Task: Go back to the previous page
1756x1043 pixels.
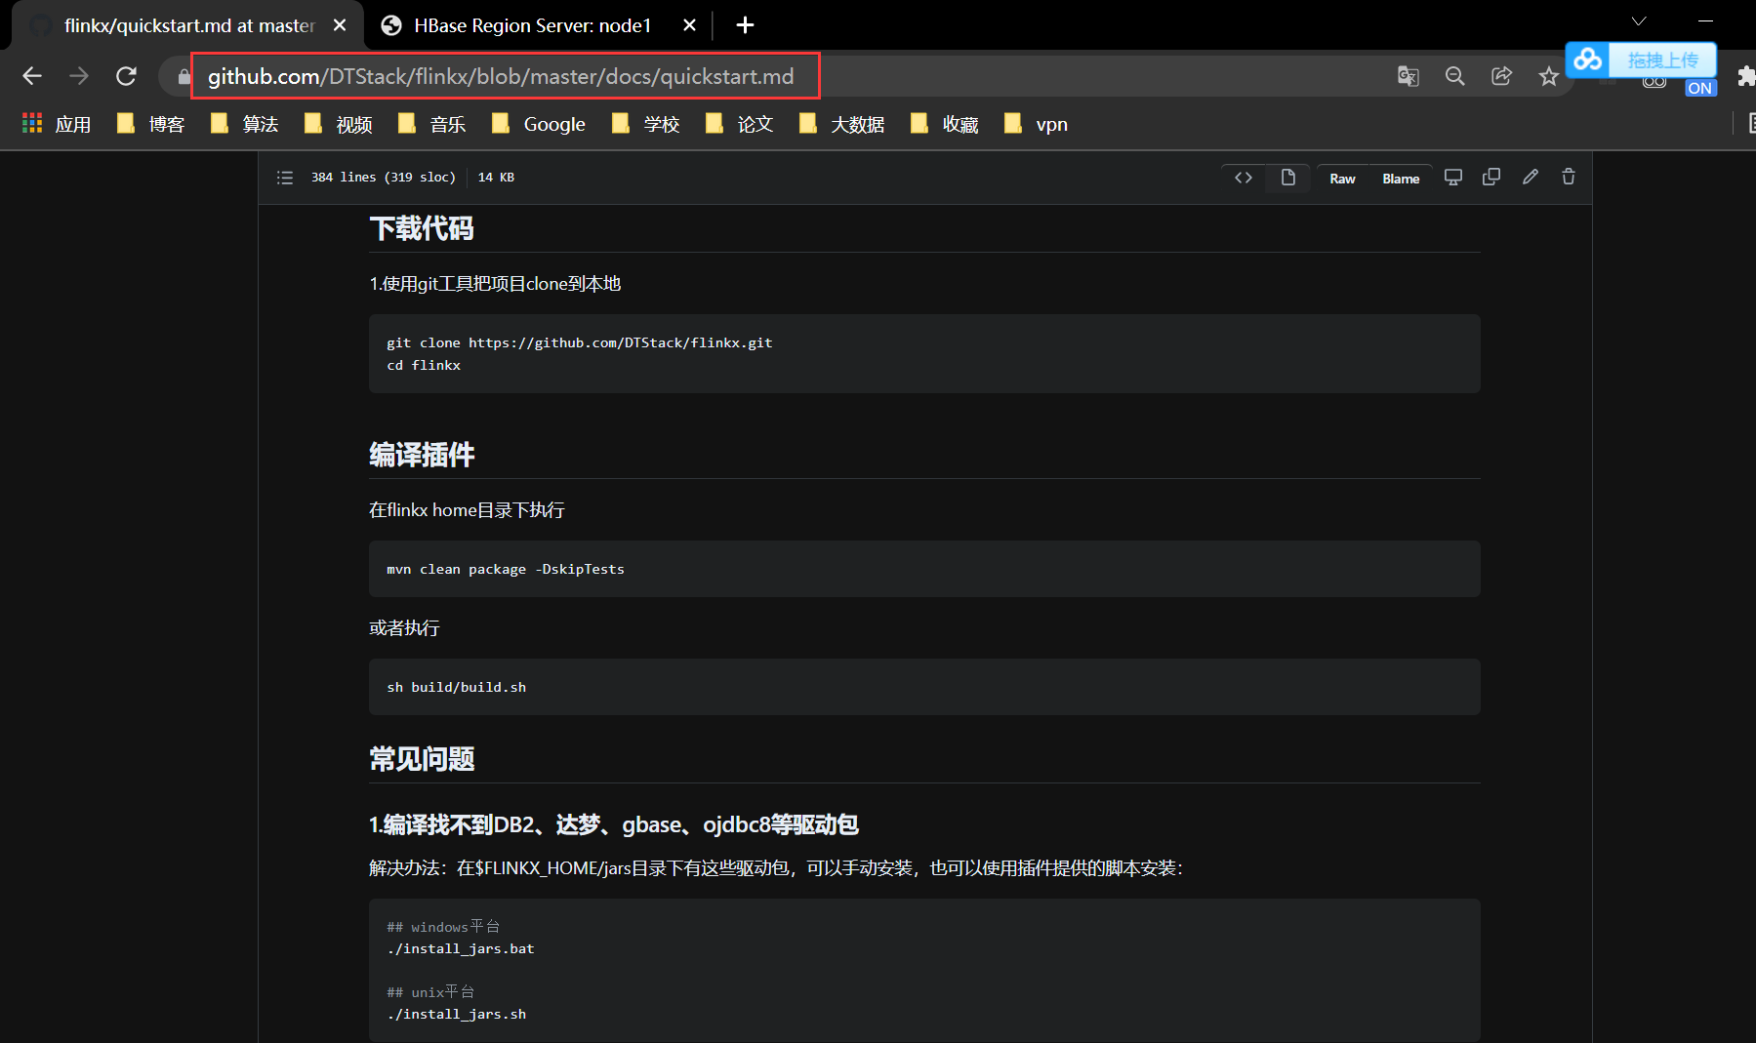Action: (x=32, y=76)
